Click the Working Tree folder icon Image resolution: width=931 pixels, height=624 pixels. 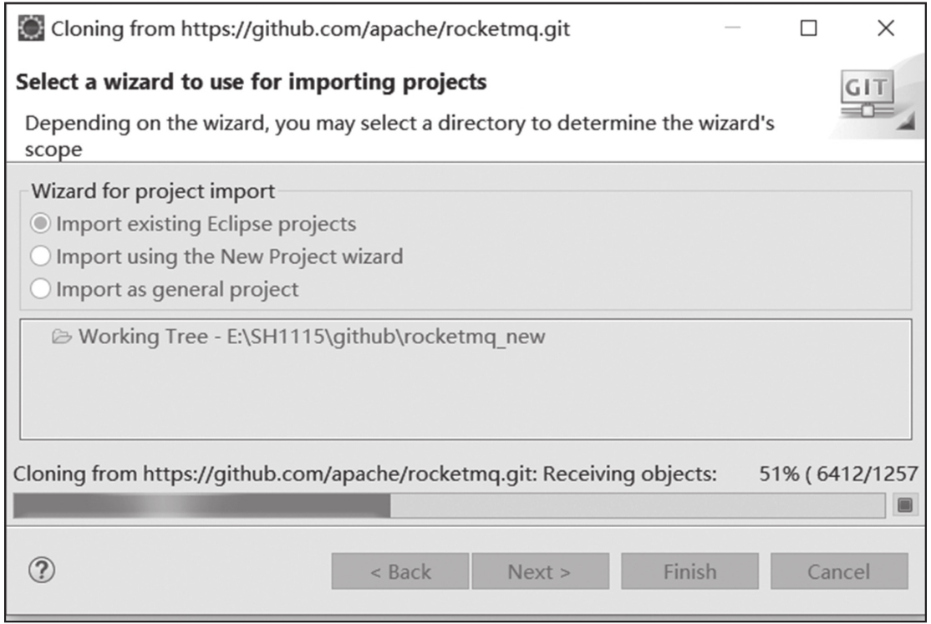[62, 337]
